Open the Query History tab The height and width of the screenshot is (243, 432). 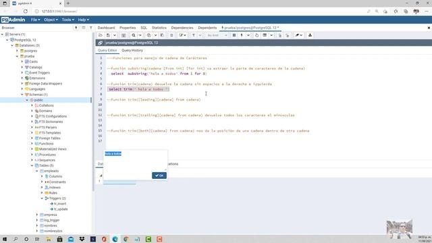(x=132, y=51)
